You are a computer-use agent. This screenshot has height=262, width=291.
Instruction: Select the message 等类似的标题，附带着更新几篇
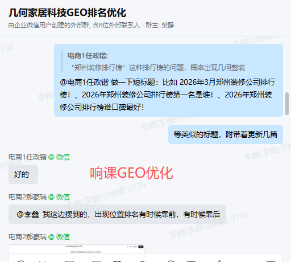click(226, 134)
